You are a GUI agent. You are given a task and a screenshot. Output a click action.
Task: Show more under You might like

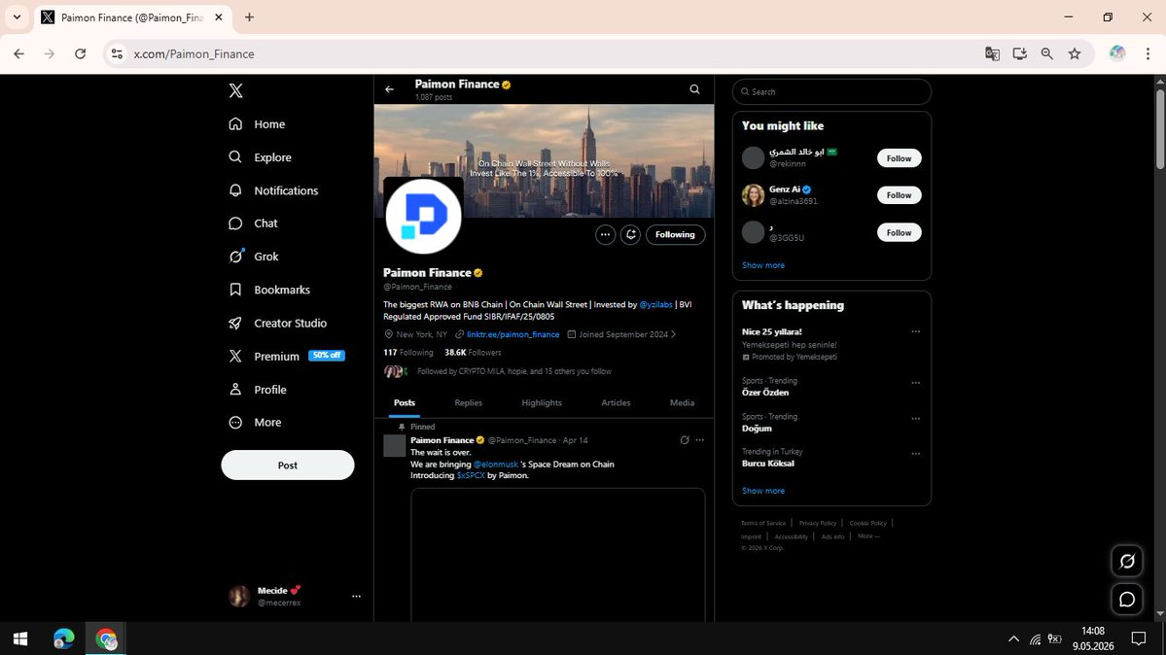(763, 265)
